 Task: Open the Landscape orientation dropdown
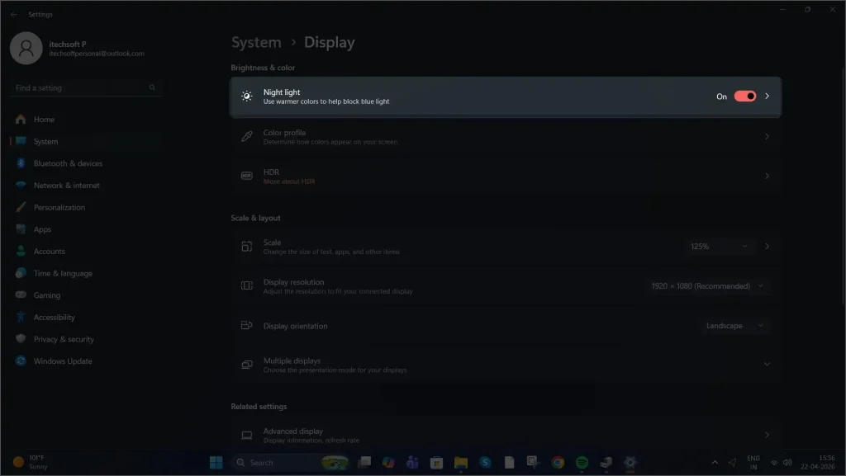(734, 325)
